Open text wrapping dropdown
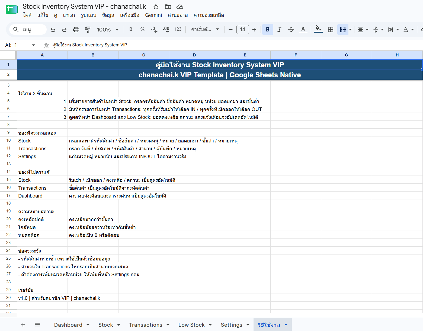The height and width of the screenshot is (331, 423). point(393,29)
